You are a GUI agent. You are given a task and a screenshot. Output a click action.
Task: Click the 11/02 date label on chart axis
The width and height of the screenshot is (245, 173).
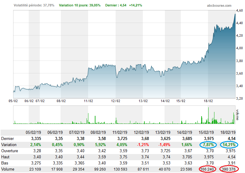click(x=88, y=101)
